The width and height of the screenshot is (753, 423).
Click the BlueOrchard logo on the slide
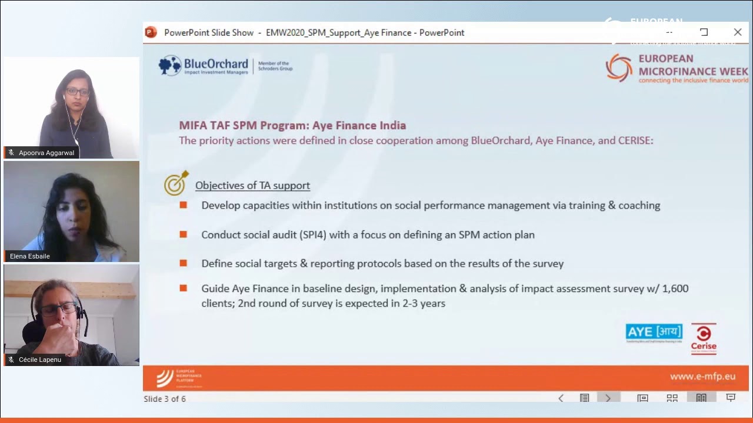coord(225,65)
